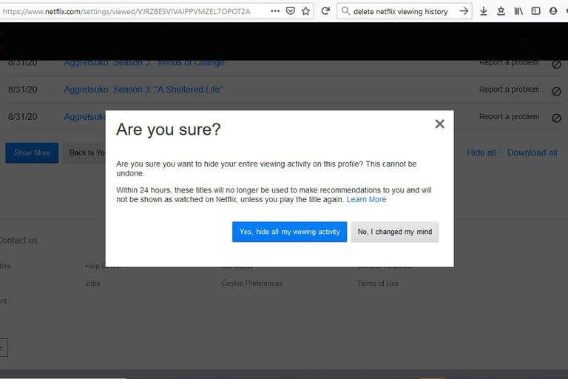Viewport: 568px width, 379px height.
Task: Click the Contact us link
Action: (18, 241)
